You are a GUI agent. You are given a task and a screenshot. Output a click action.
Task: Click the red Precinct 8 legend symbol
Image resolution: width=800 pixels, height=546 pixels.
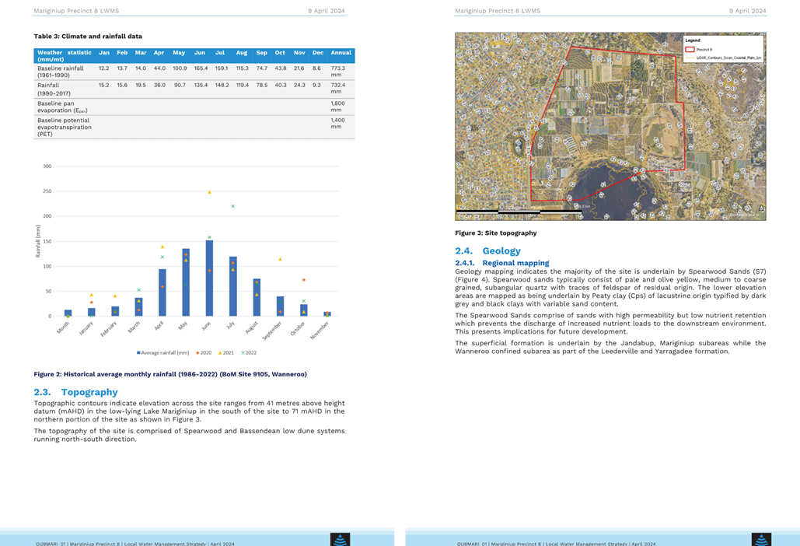[690, 50]
